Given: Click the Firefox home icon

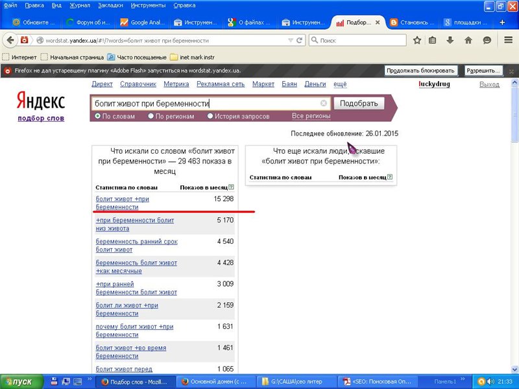Looking at the screenshot, I should click(468, 40).
